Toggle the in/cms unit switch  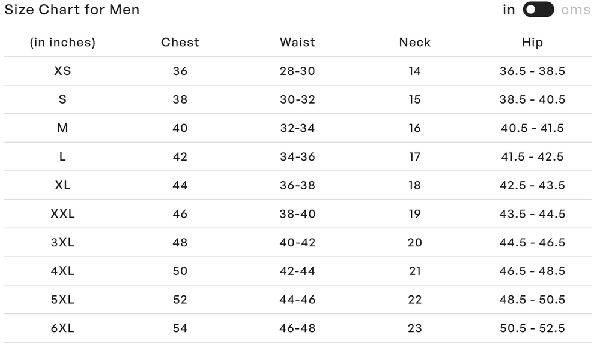538,10
